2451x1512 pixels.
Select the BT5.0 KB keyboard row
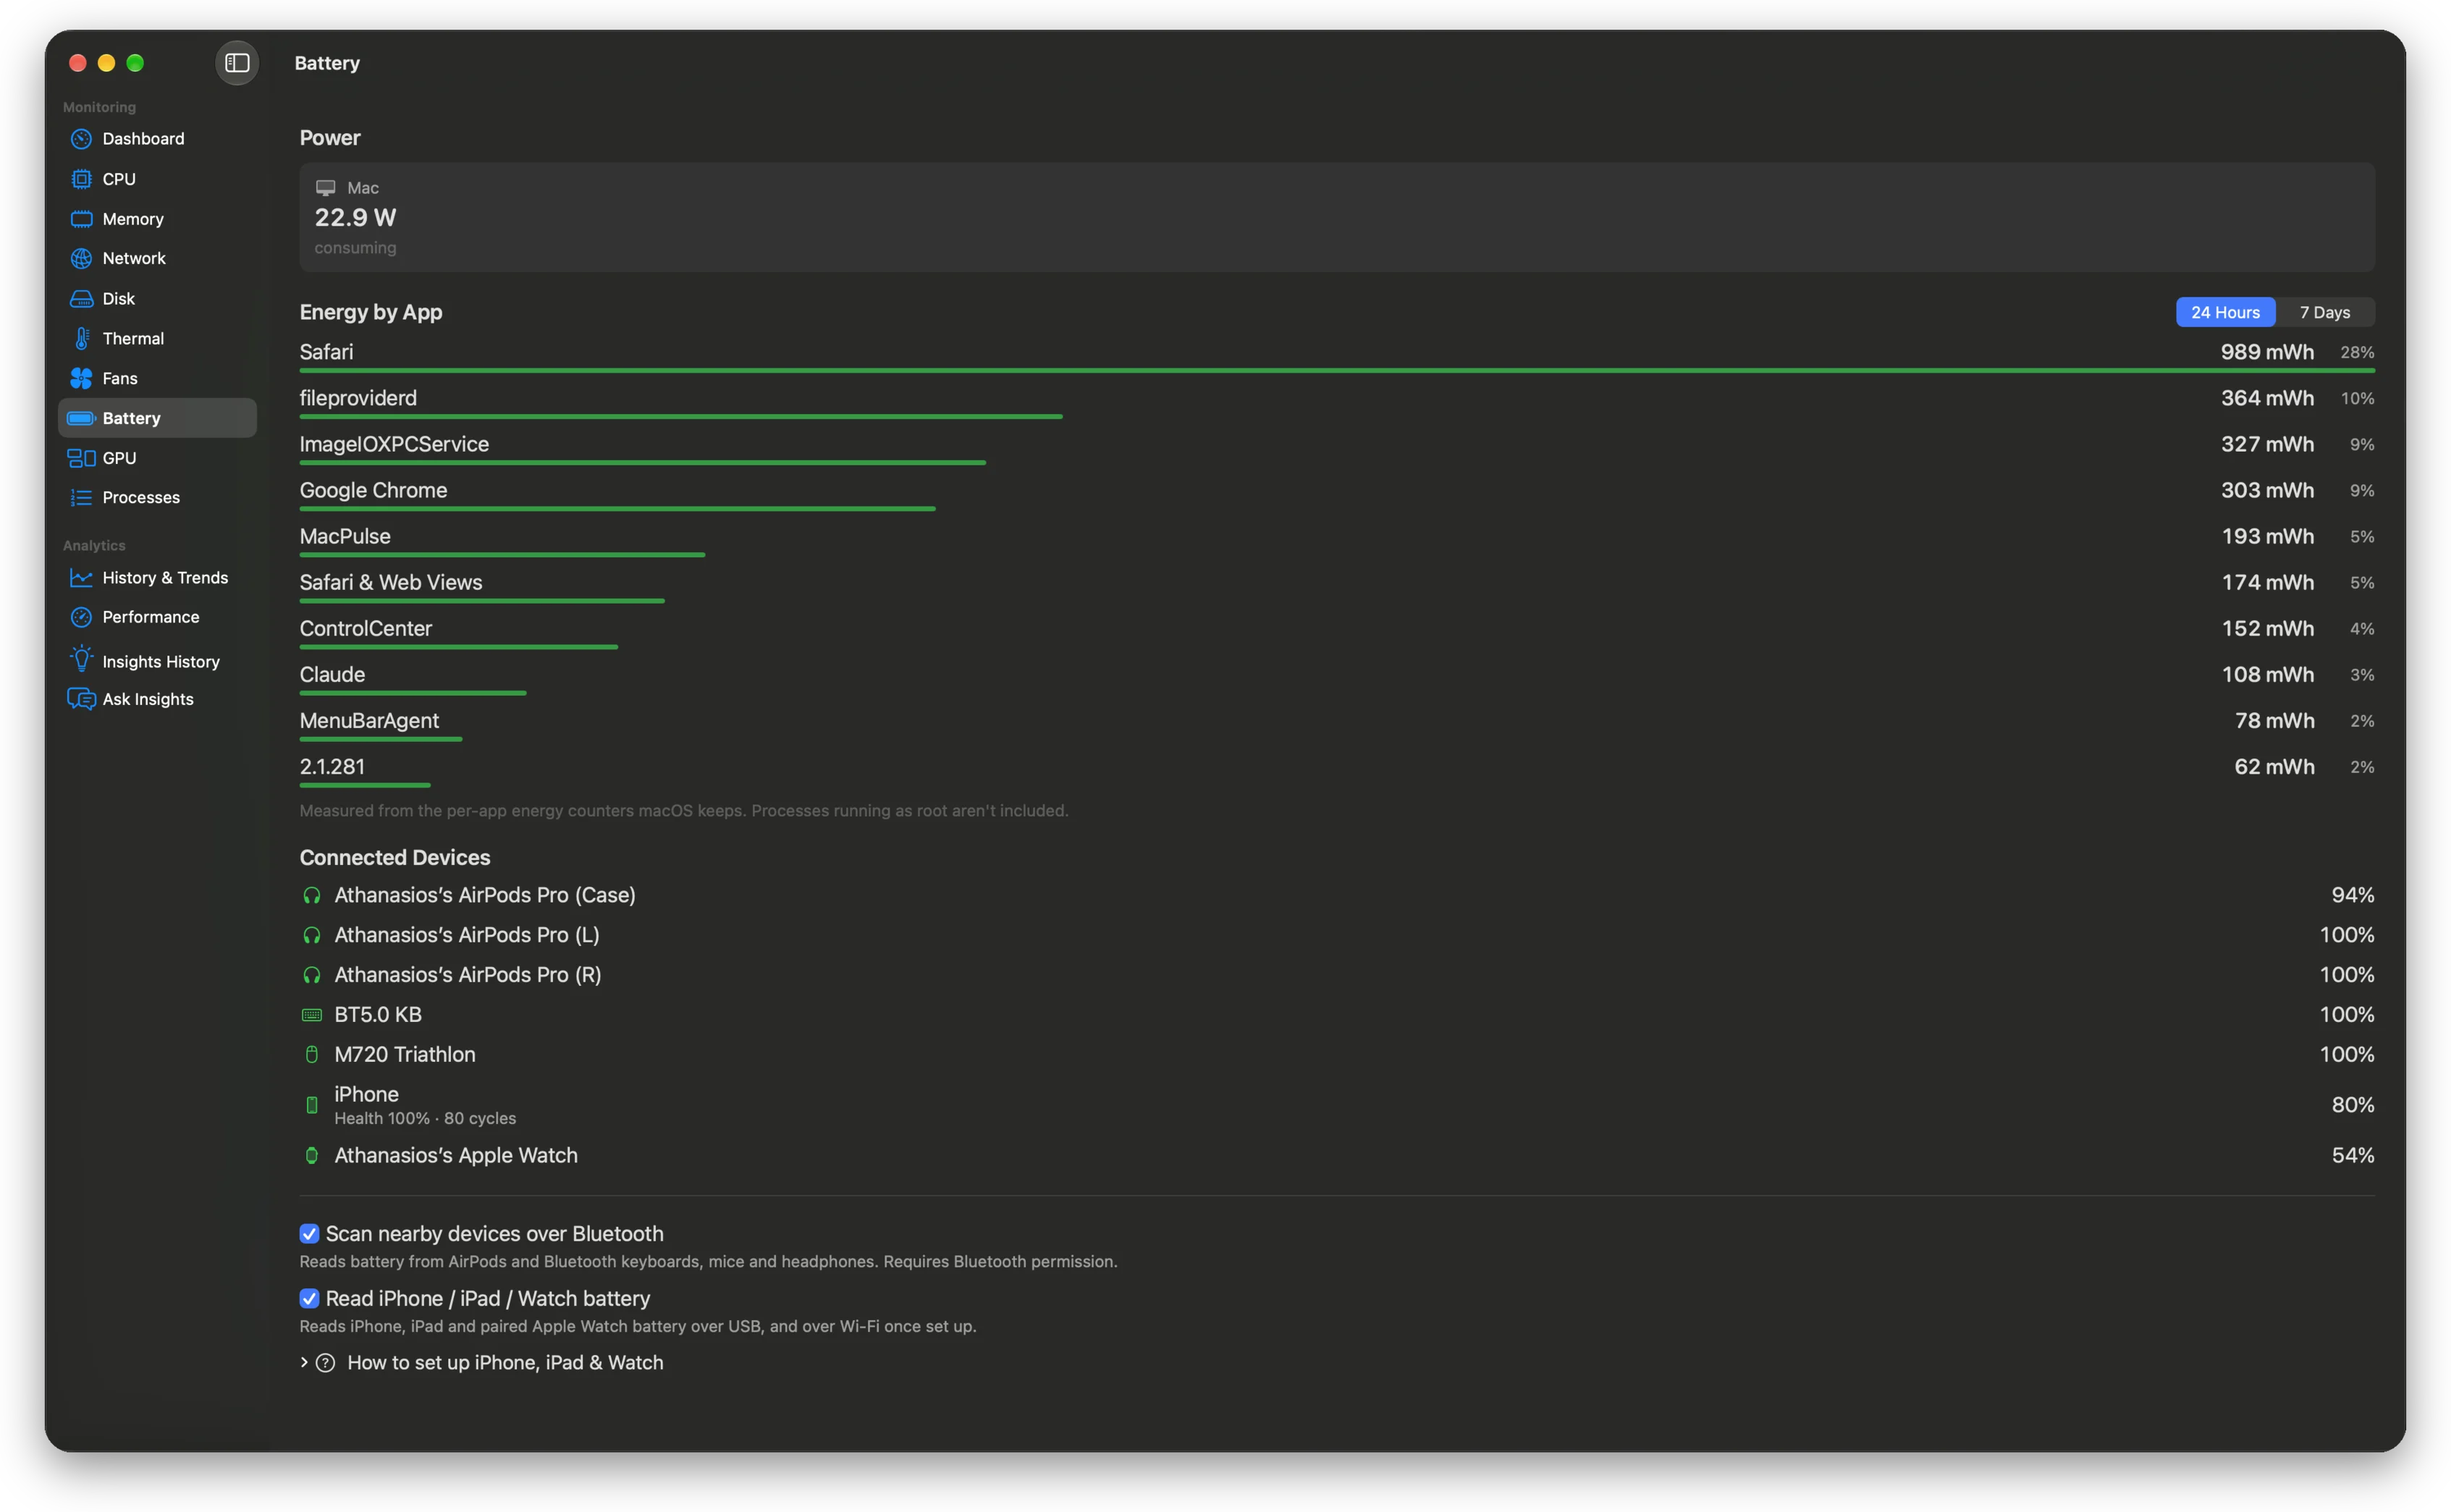(x=1337, y=1015)
